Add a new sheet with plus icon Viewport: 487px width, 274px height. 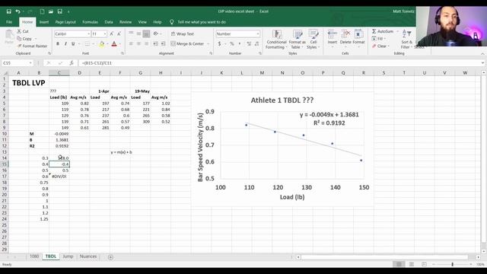point(110,257)
